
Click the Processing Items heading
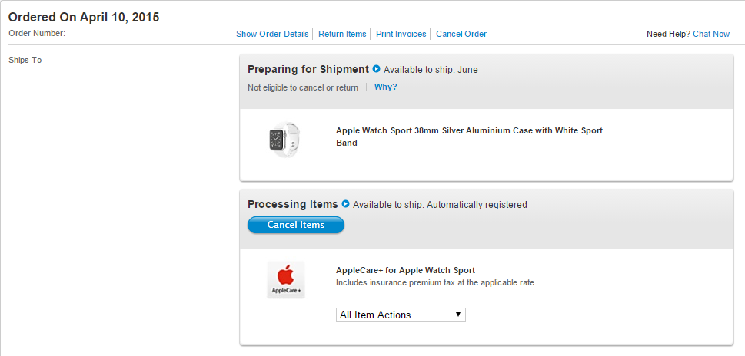point(293,204)
